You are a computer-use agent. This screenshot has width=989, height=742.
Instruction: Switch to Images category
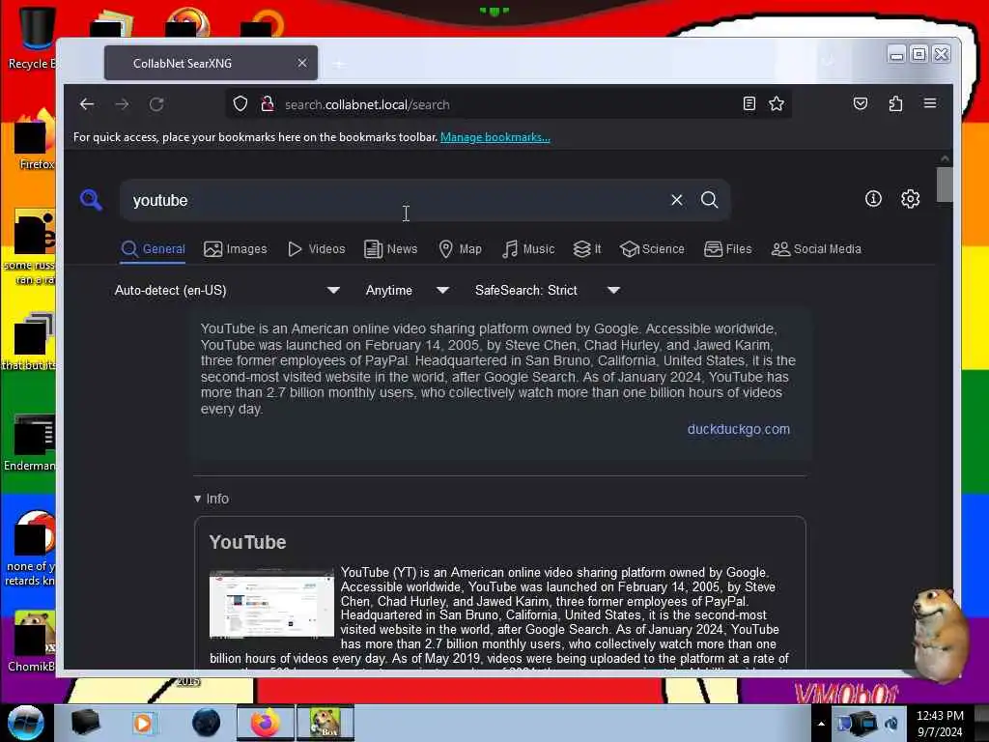click(236, 249)
